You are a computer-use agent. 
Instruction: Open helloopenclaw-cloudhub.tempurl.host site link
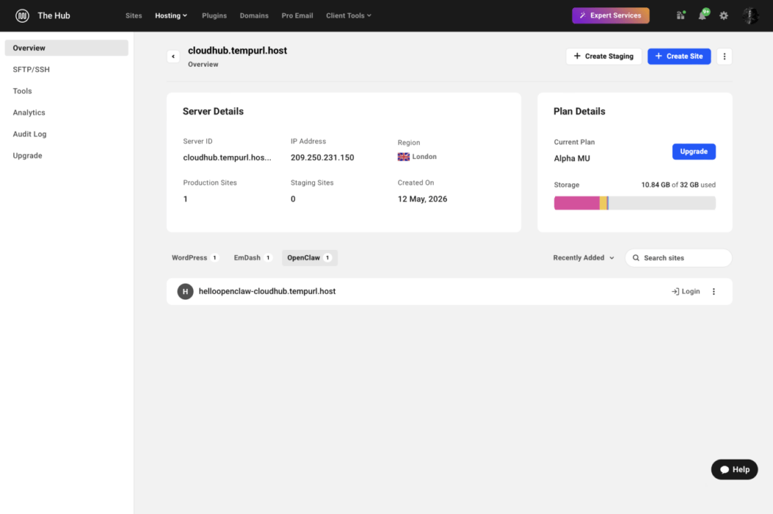tap(267, 291)
